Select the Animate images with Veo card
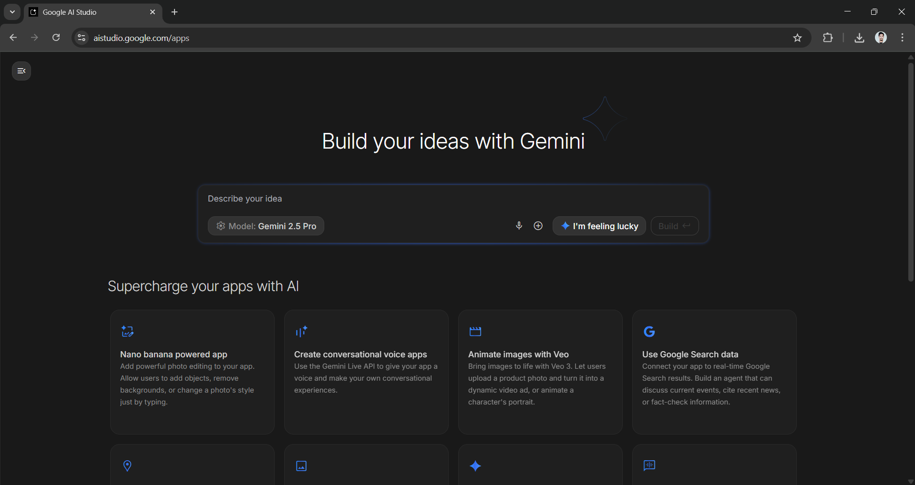 coord(540,372)
